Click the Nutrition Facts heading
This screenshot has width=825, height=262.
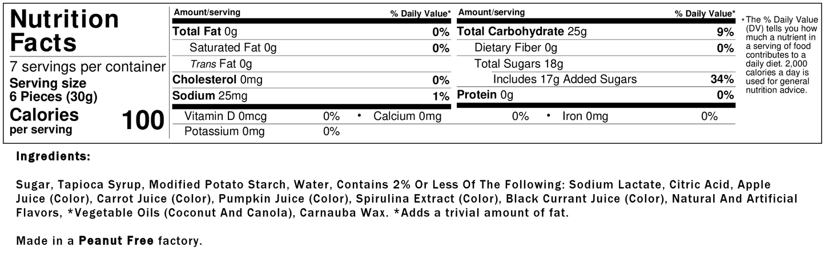[65, 31]
